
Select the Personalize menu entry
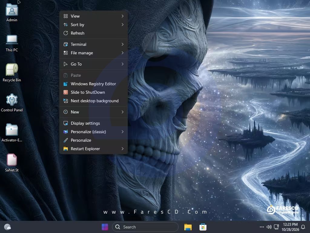94,140
